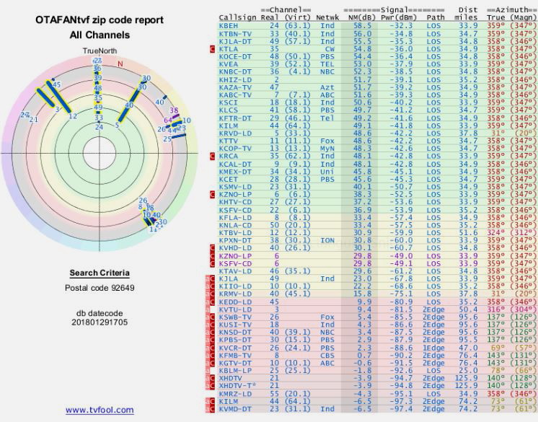Image resolution: width=538 pixels, height=422 pixels.
Task: Click the red icon beside the KVMD-DT row
Action: (212, 408)
